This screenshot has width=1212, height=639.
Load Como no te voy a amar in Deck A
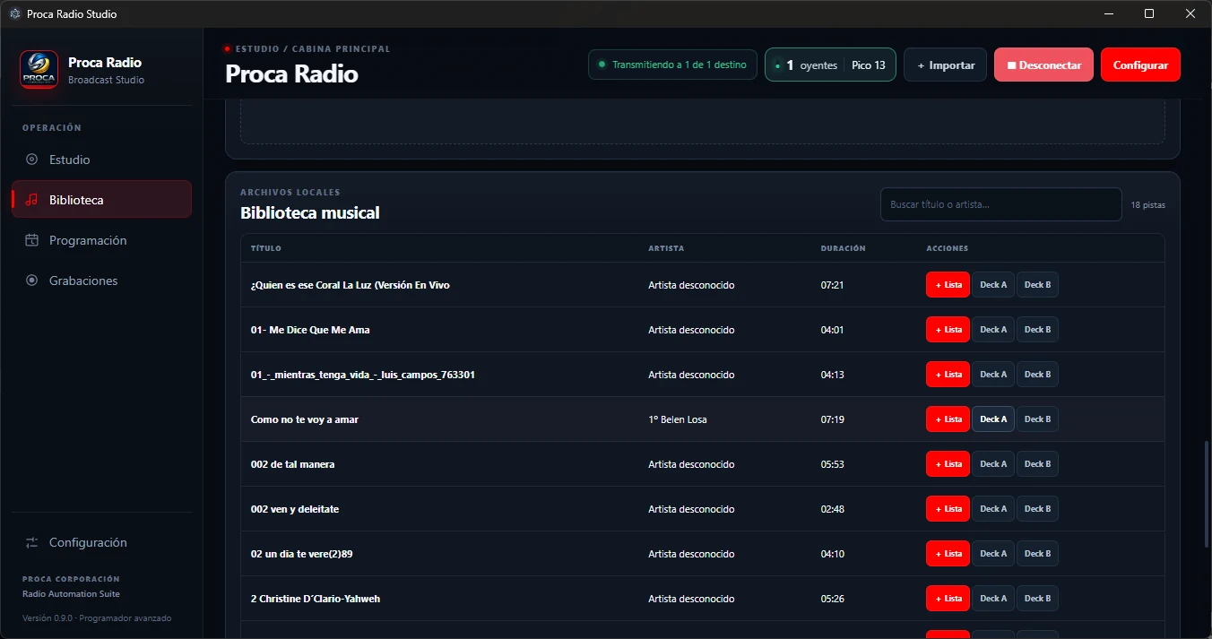coord(993,419)
